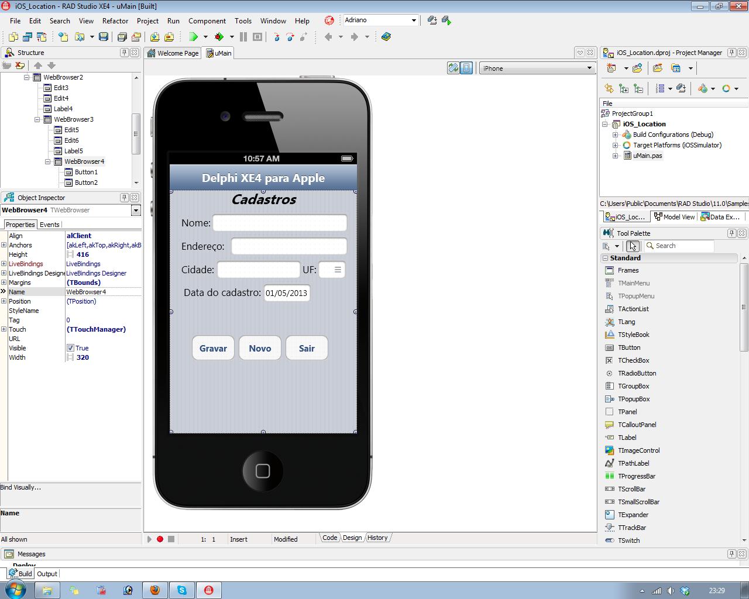Open the Component menu

[207, 20]
